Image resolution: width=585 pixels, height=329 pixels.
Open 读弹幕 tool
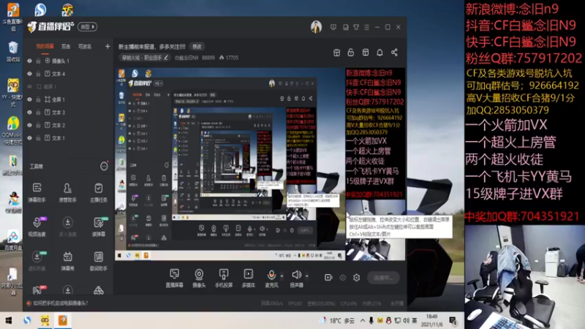[x=99, y=227]
